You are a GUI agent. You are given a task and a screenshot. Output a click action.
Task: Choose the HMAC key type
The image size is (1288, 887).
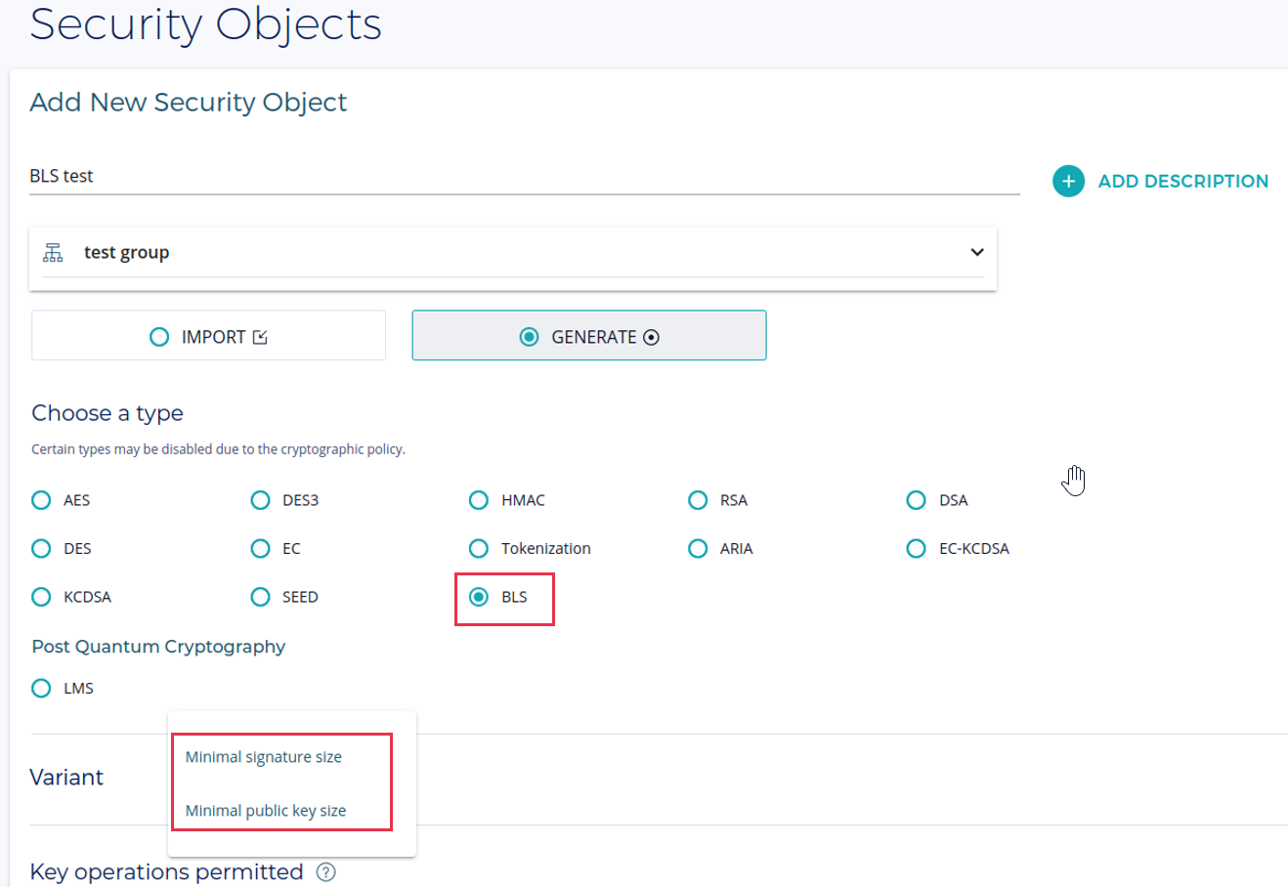pos(479,500)
